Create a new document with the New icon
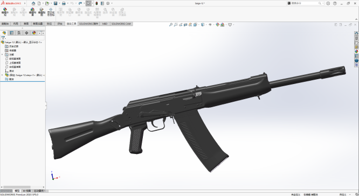The width and height of the screenshot is (359, 196). tap(39, 3)
